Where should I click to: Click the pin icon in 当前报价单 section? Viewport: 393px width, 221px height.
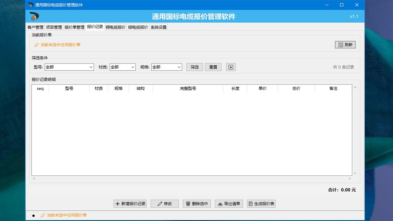[37, 45]
